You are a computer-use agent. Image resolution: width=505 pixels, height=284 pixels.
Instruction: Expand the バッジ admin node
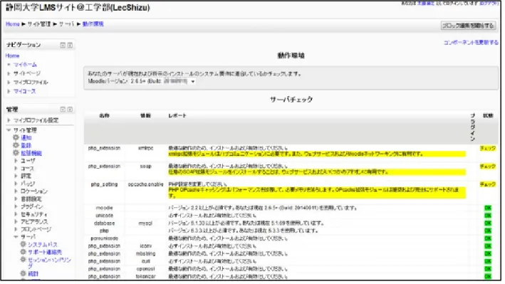point(16,184)
